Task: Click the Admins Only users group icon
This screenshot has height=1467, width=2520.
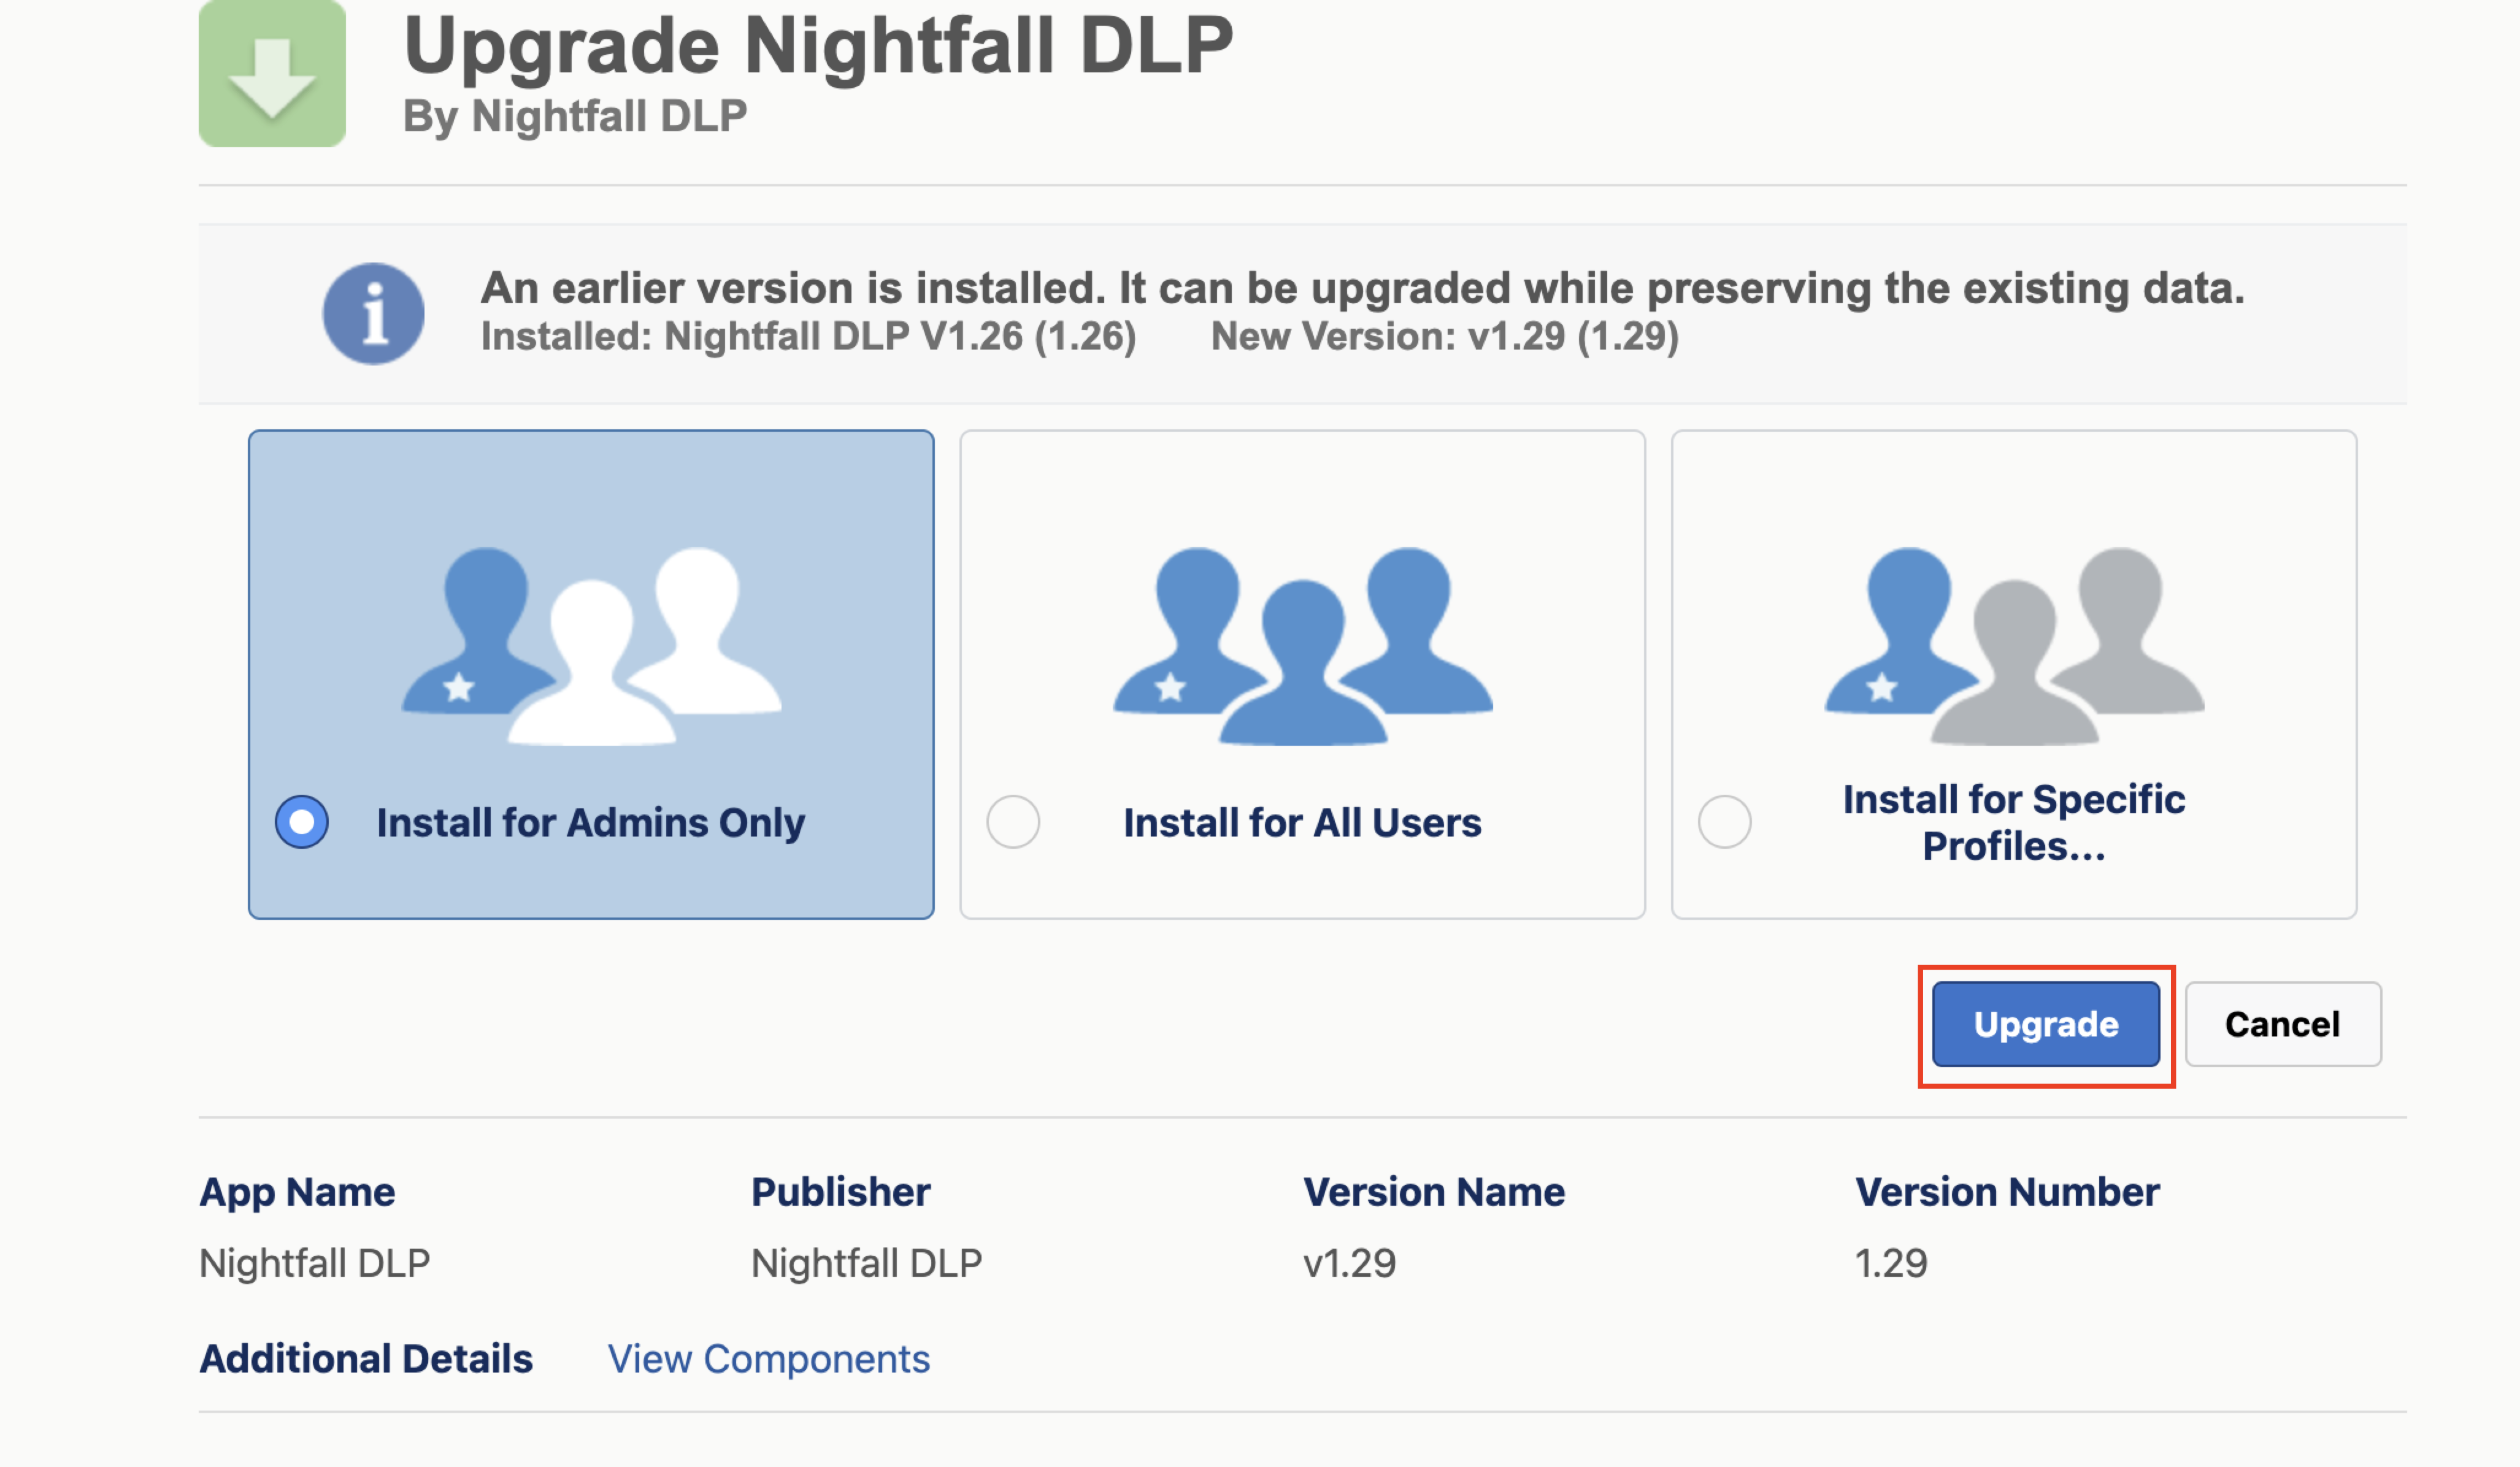Action: (x=591, y=644)
